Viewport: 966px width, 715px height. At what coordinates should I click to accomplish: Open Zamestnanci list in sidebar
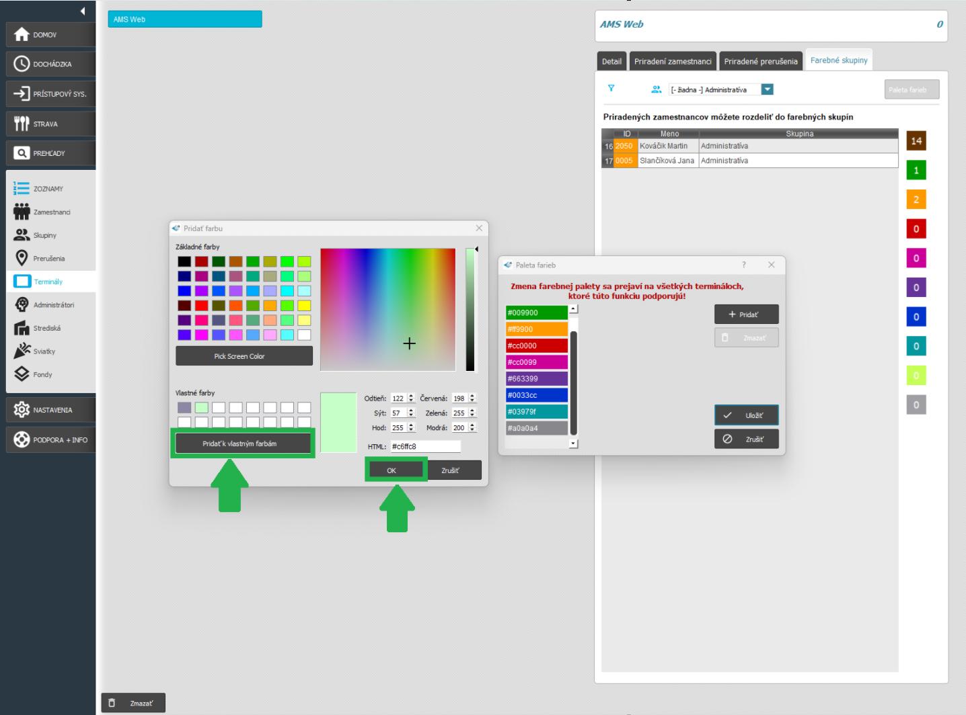coord(51,212)
